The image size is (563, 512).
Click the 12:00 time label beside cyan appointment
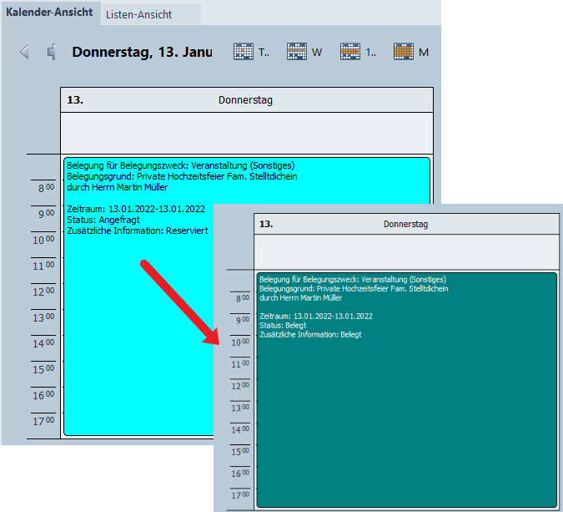[43, 291]
